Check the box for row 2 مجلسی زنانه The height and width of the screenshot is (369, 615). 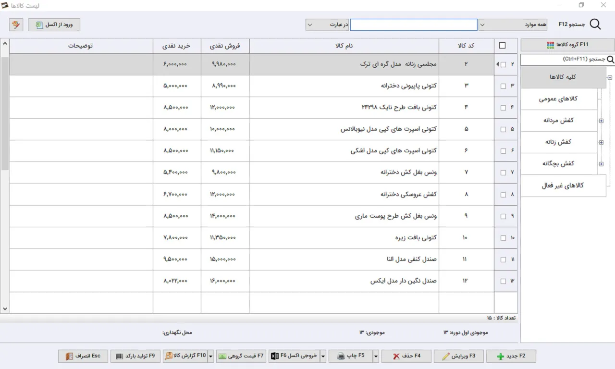tap(504, 64)
